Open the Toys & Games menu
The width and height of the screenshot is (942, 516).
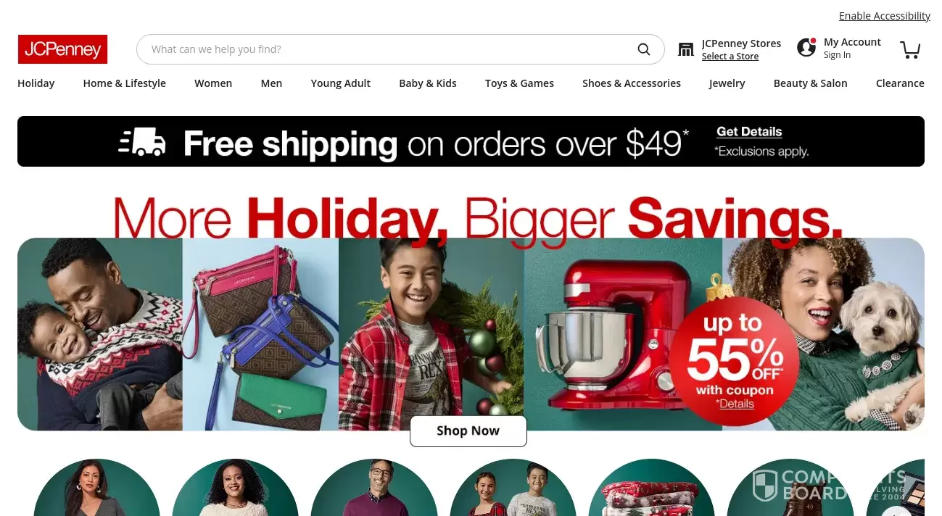519,83
